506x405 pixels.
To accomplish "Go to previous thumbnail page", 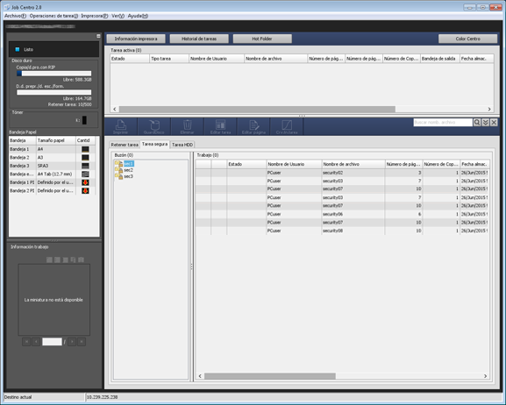I will coord(36,341).
